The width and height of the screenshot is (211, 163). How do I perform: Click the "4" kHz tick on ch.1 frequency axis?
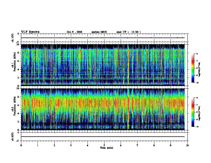pos(19,70)
